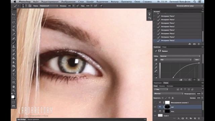The width and height of the screenshot is (215, 121).
Task: Toggle Quick Mask mode
Action: 13,102
